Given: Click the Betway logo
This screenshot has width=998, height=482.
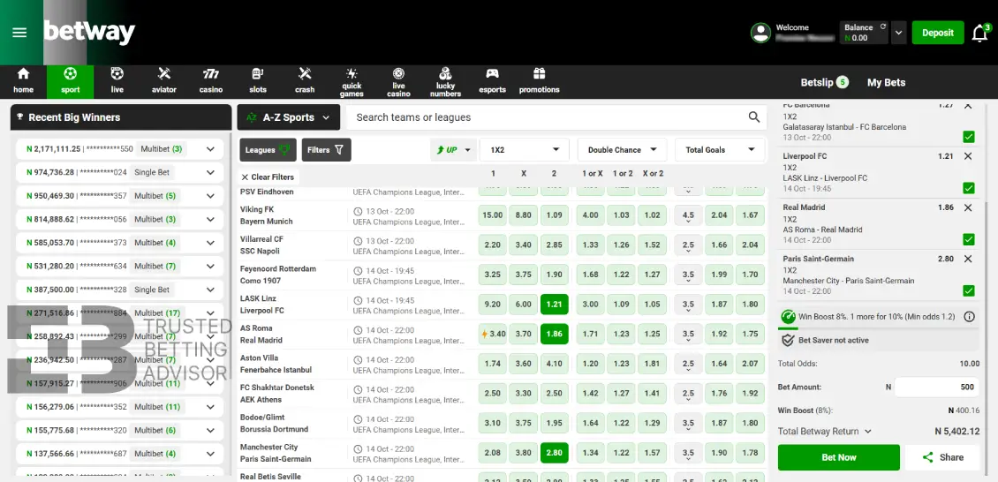Looking at the screenshot, I should pos(89,33).
